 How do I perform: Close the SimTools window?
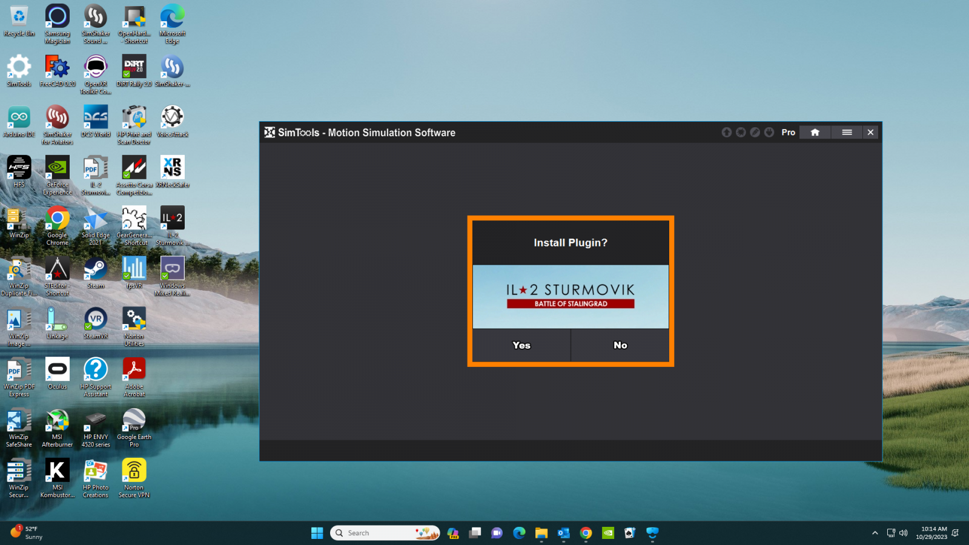tap(870, 132)
